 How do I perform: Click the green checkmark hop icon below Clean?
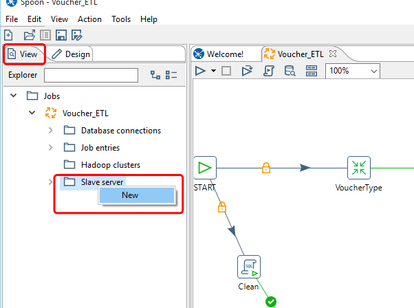point(271,302)
